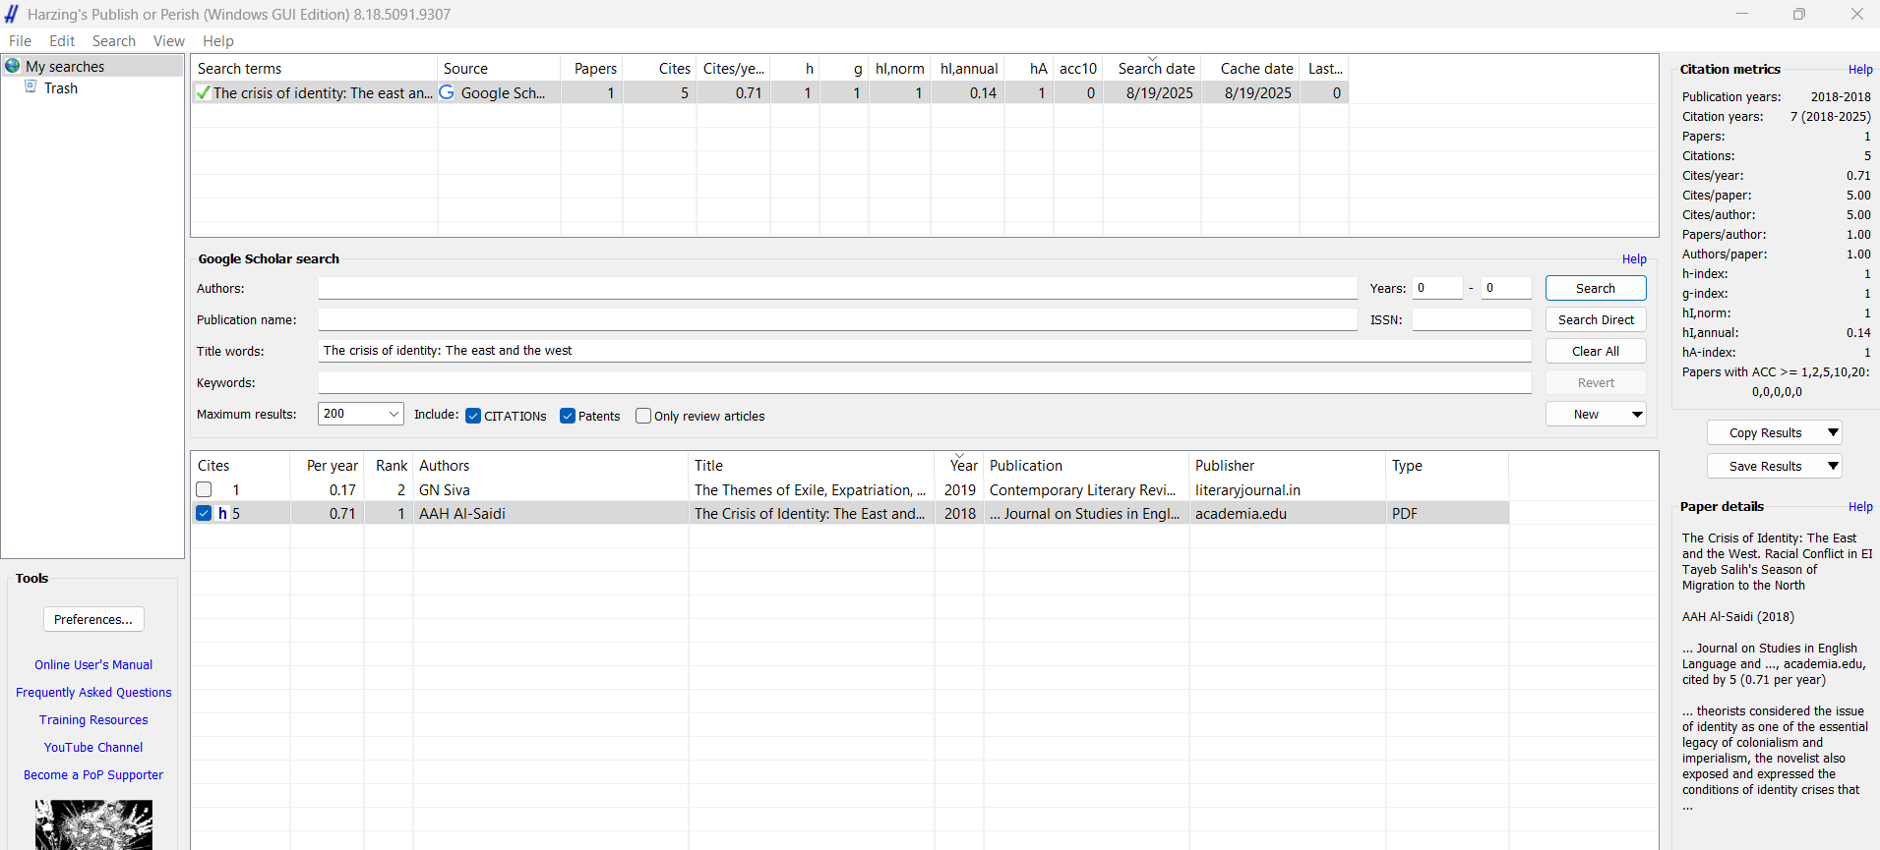Open the File menu
Image resolution: width=1880 pixels, height=850 pixels.
(20, 40)
